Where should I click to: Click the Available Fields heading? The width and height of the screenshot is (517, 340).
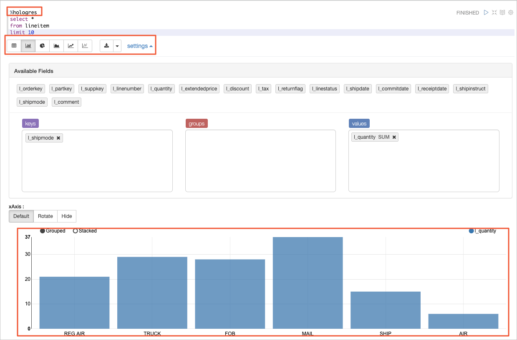34,71
